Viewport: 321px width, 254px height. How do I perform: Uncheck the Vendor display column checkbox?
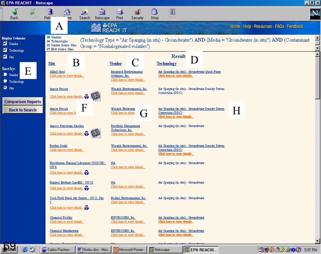pyautogui.click(x=5, y=43)
